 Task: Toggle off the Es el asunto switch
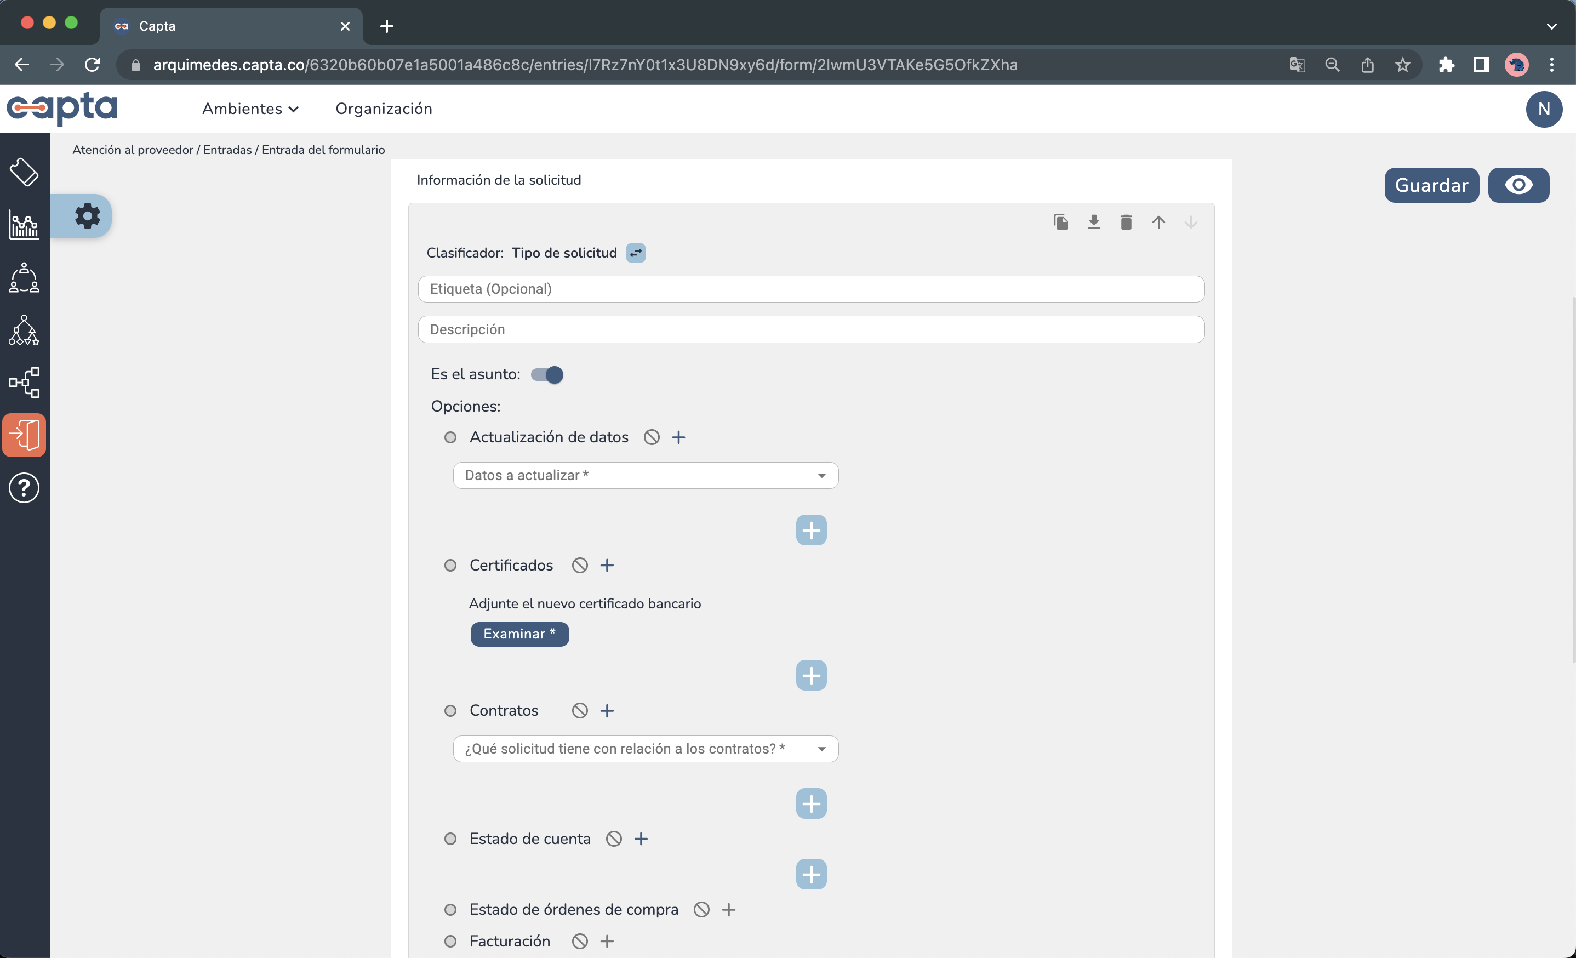click(x=547, y=375)
